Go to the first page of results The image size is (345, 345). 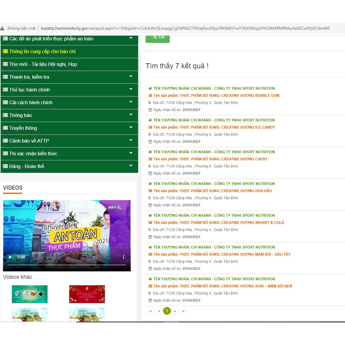click(151, 311)
